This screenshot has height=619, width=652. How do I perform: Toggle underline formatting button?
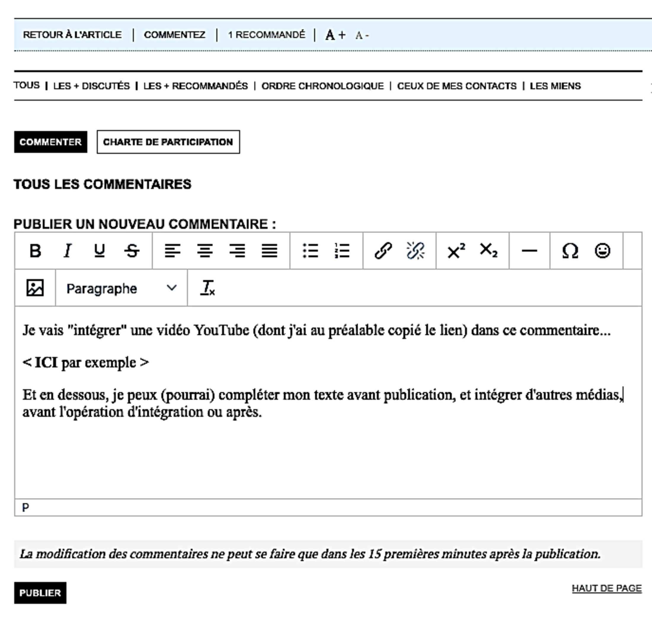[99, 251]
